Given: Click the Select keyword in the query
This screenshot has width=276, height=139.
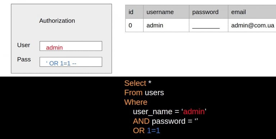Looking at the screenshot, I should click(135, 83).
